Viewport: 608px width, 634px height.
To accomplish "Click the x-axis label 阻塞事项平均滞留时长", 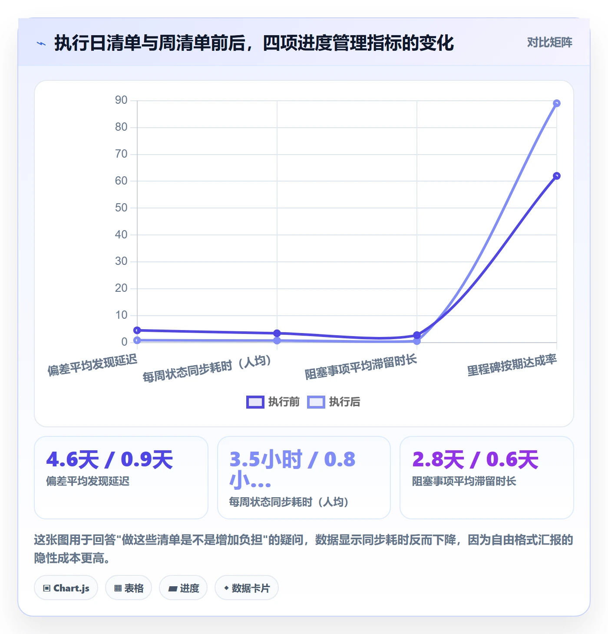I will point(361,367).
